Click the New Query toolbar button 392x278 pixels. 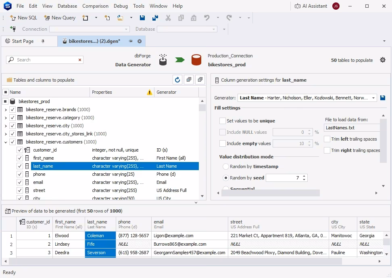(60, 18)
